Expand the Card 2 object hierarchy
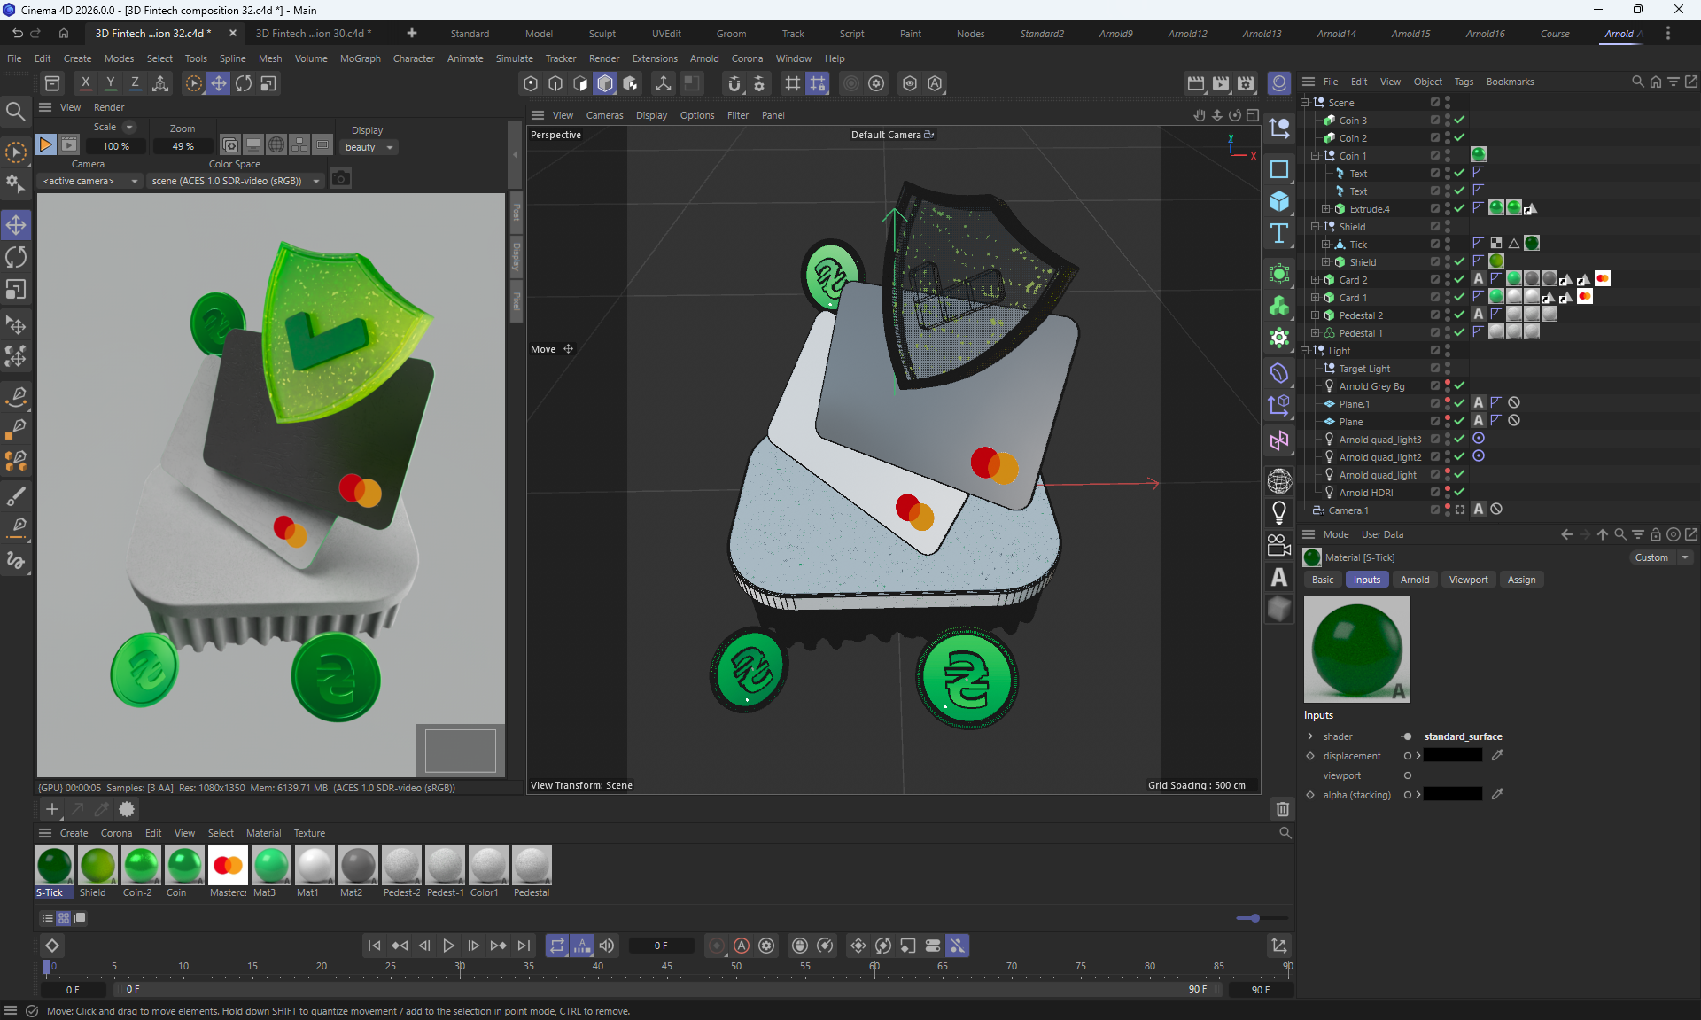 click(1316, 280)
